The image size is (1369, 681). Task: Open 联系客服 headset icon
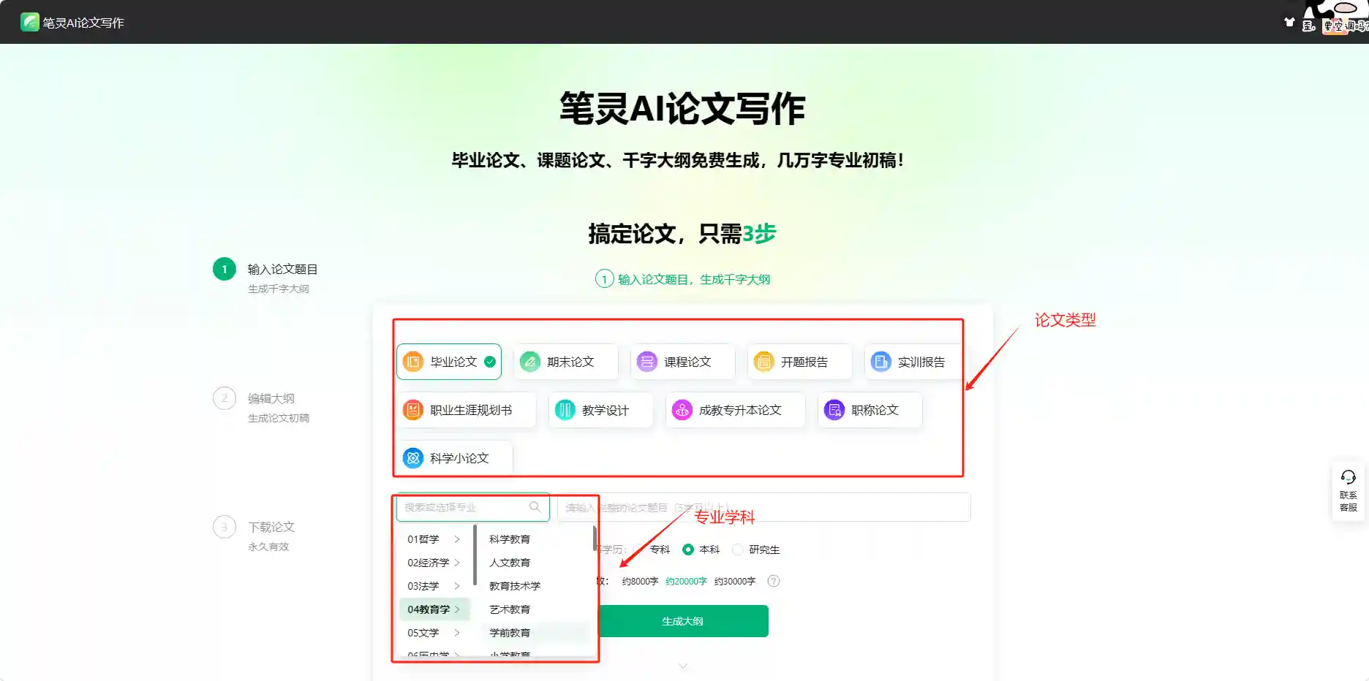coord(1348,478)
